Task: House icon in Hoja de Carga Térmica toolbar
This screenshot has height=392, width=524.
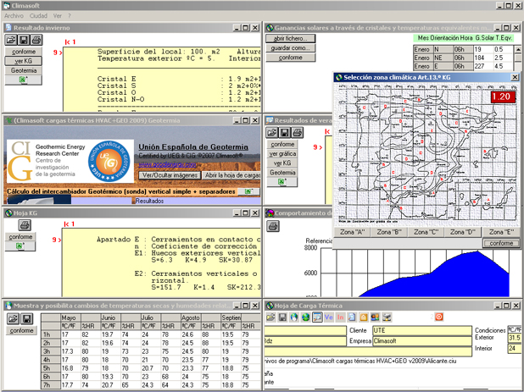Action: pos(363,317)
